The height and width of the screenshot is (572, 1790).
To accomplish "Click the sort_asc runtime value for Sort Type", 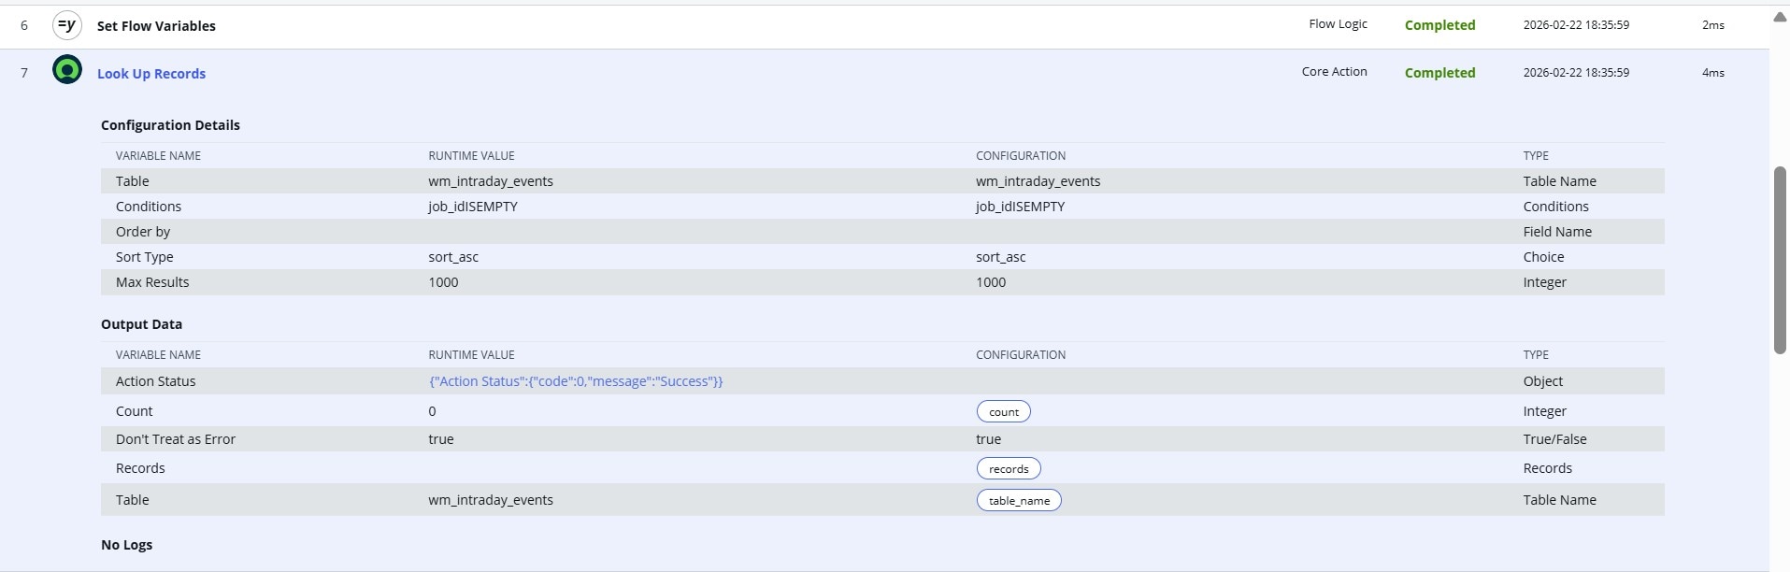I will [453, 257].
